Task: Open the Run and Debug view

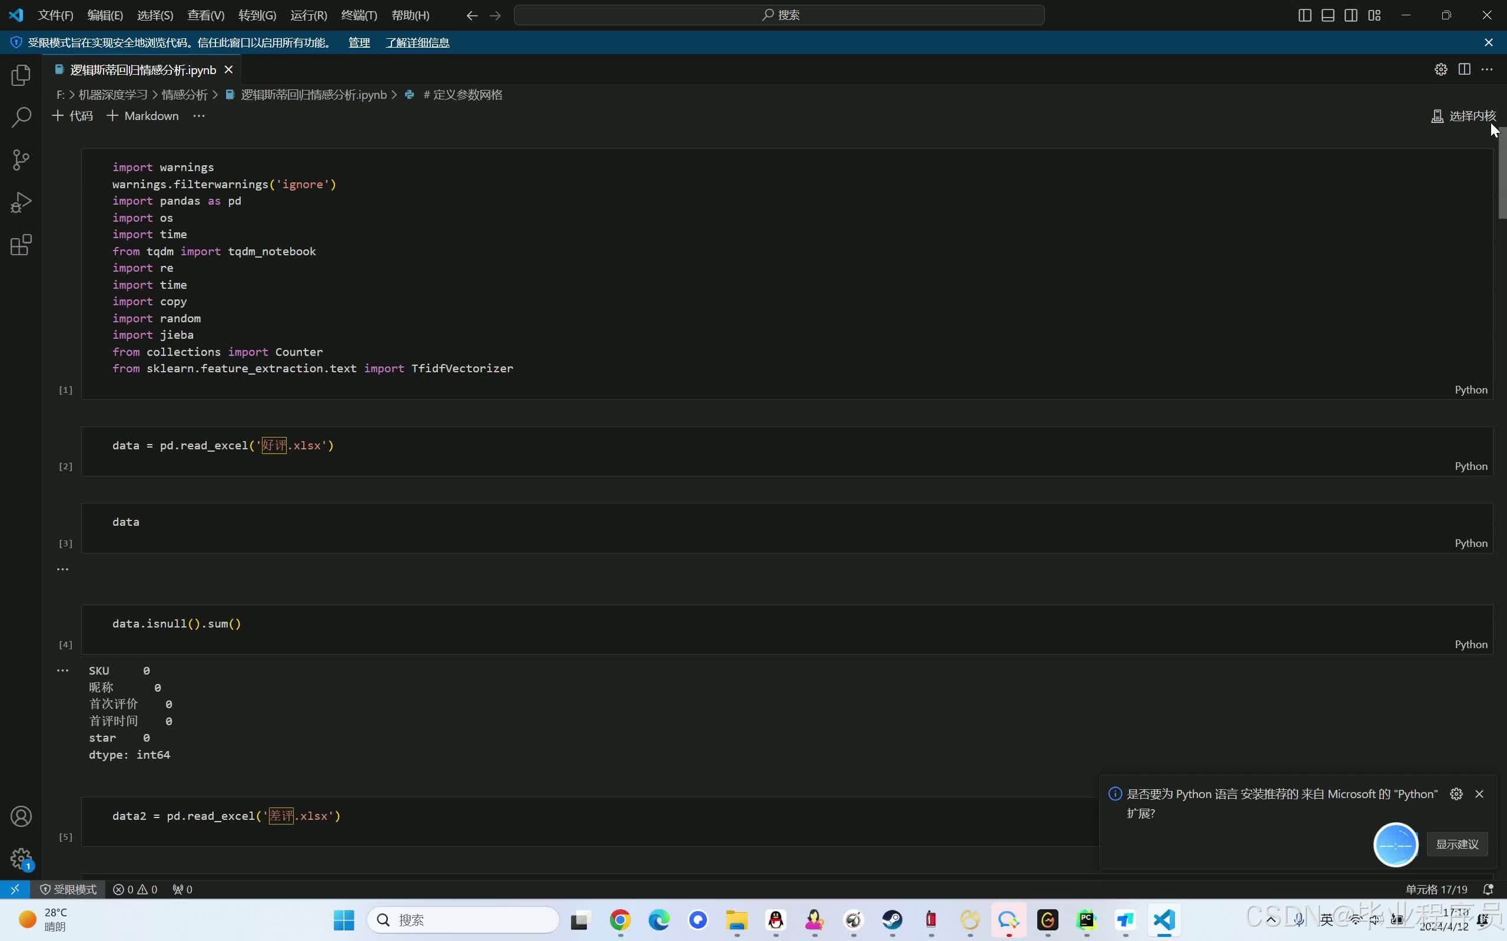Action: click(x=21, y=202)
